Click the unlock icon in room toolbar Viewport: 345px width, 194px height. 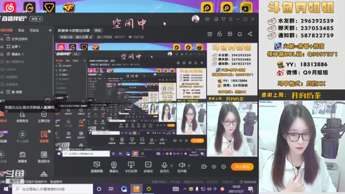click(x=220, y=34)
